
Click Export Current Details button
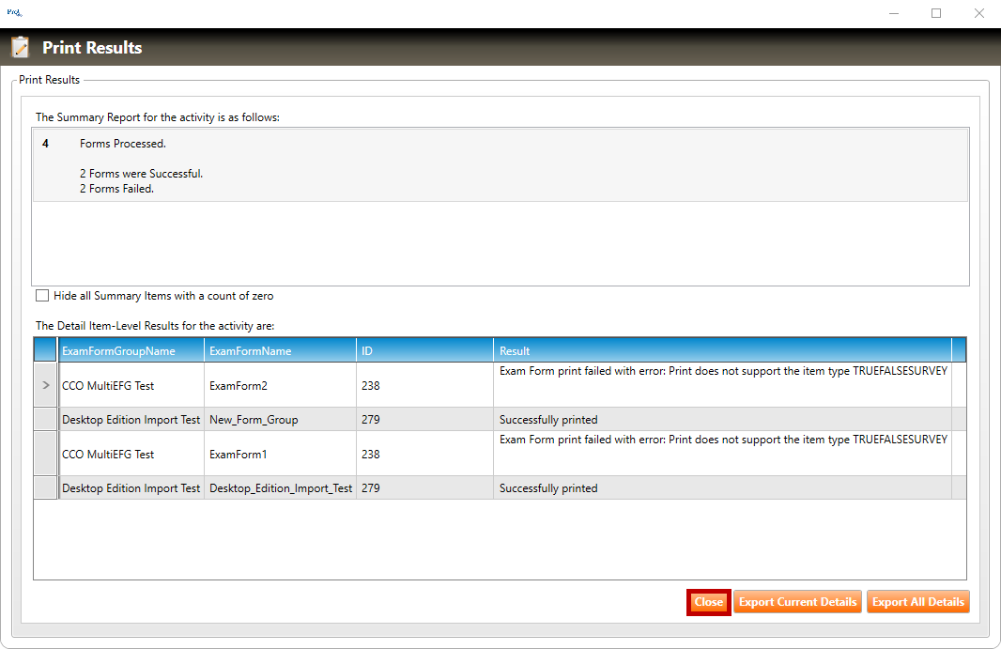[x=797, y=602]
